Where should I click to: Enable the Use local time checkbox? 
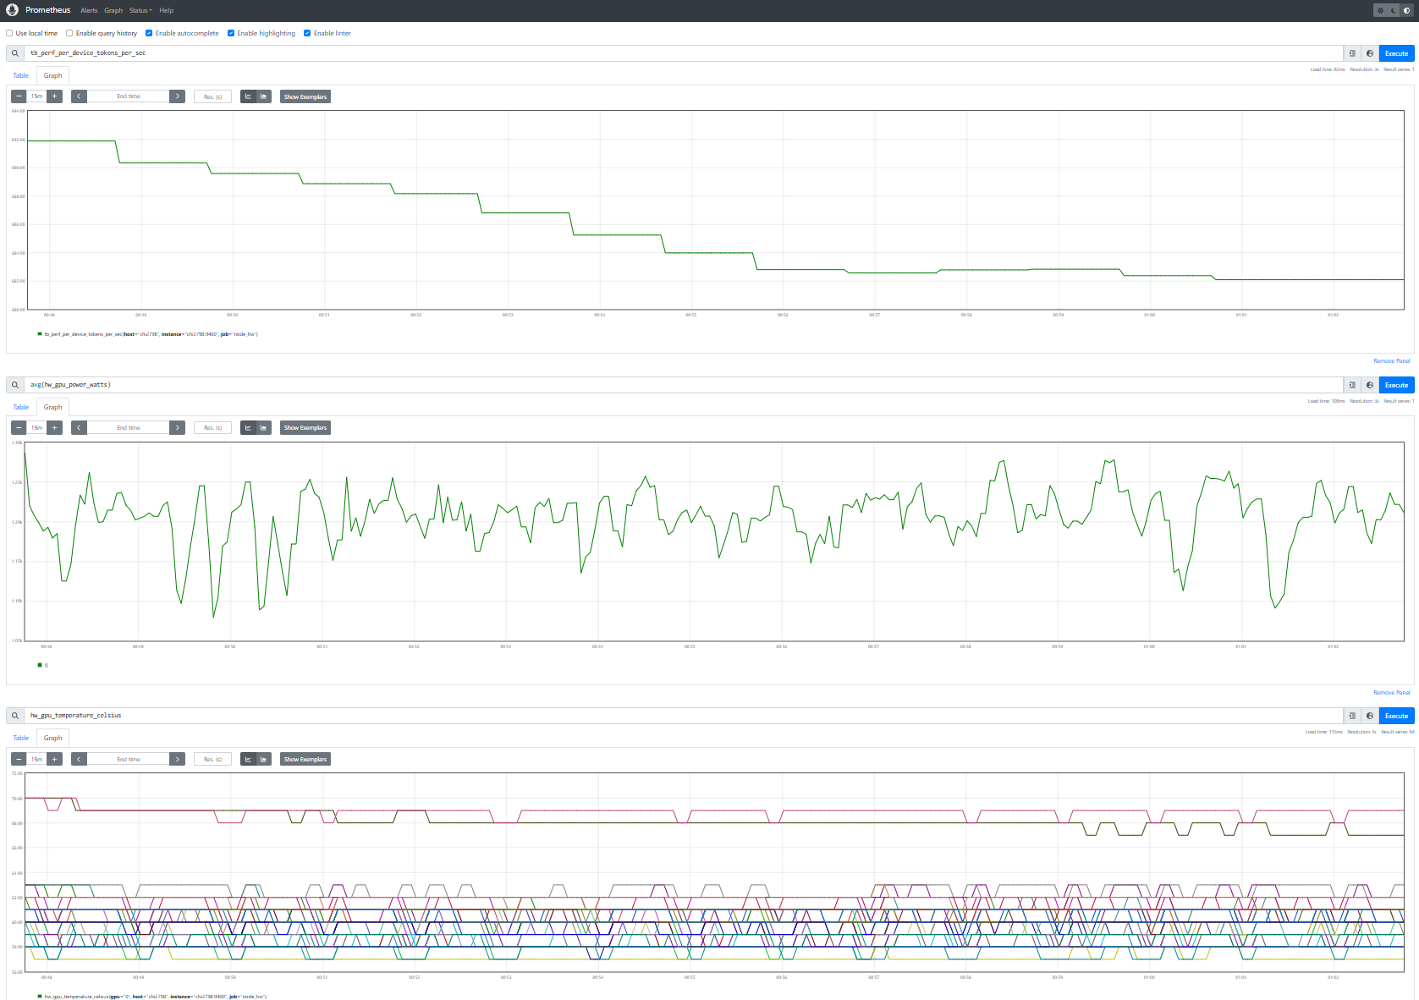coord(10,34)
